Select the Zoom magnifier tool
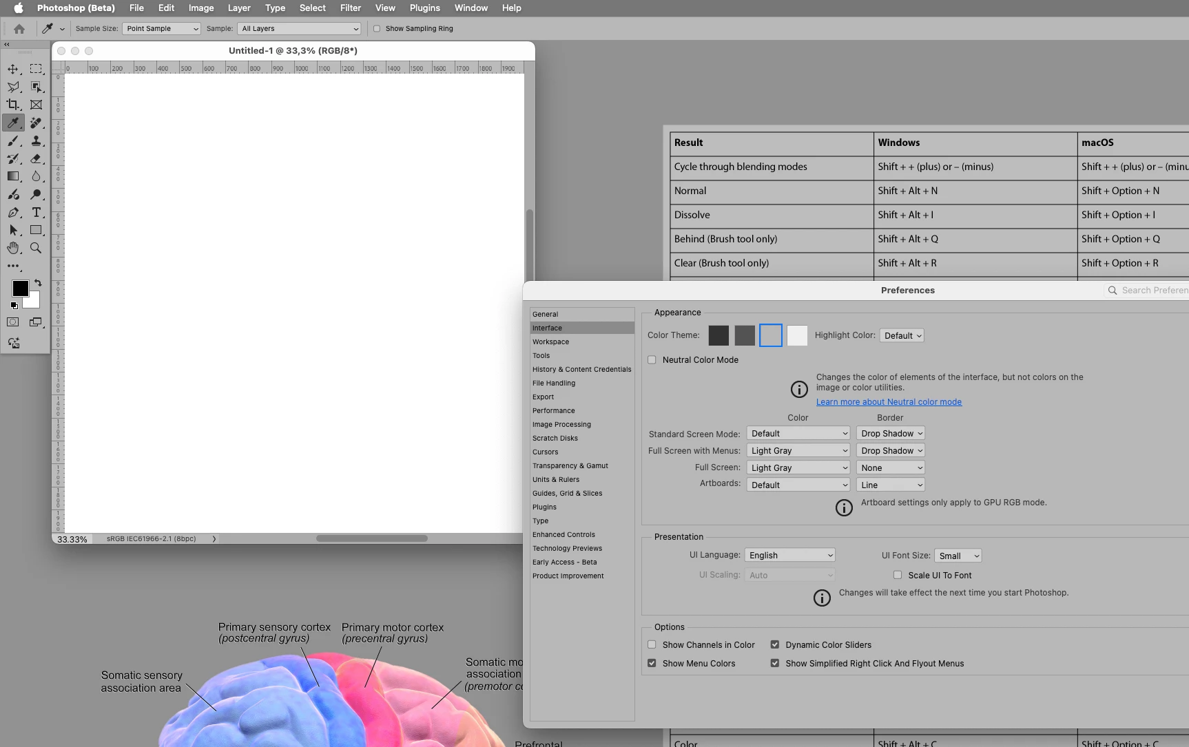Viewport: 1189px width, 747px height. coord(37,248)
